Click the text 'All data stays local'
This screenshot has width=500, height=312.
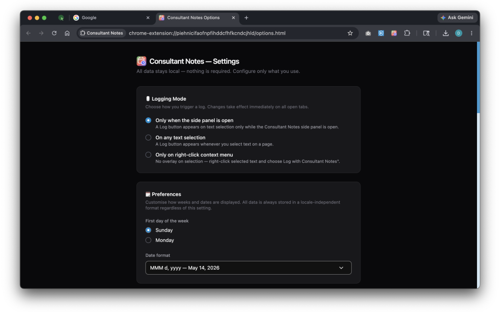coord(158,71)
